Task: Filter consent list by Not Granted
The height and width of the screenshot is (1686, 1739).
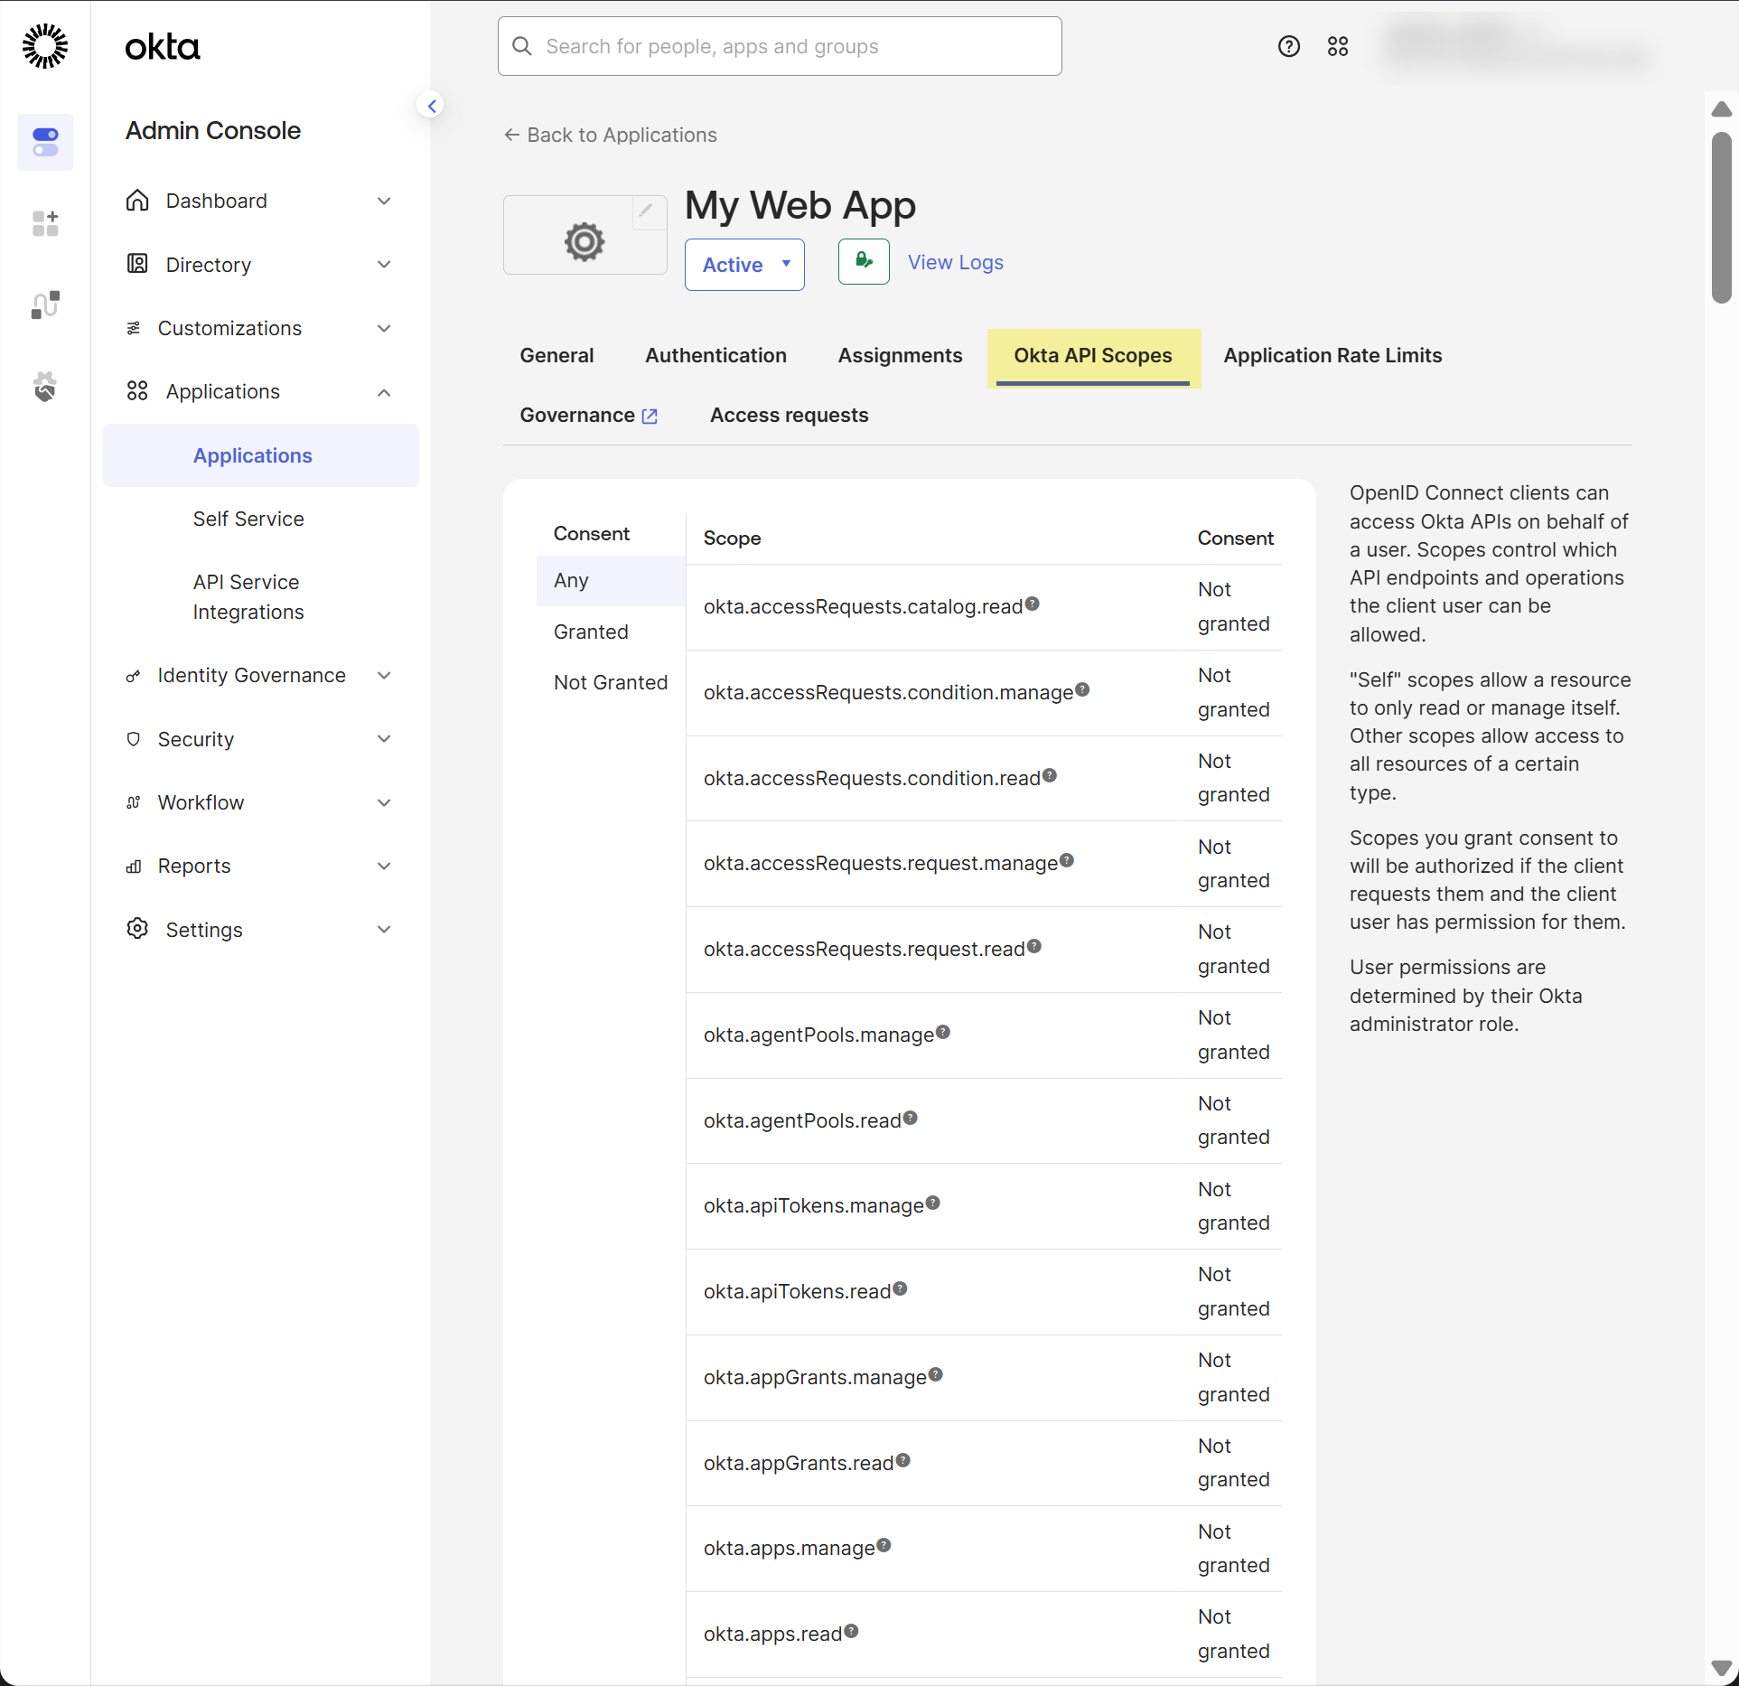Action: pos(611,682)
